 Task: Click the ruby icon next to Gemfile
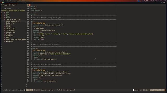(5, 27)
